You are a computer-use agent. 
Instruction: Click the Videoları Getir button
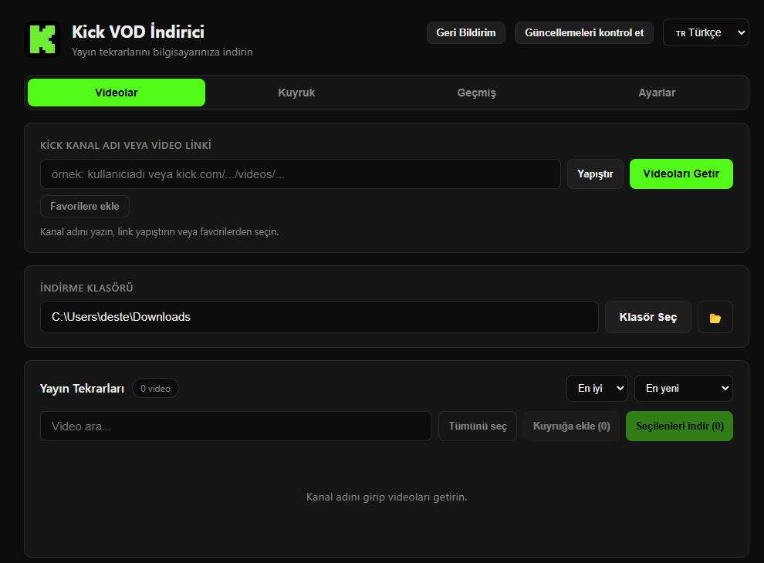click(681, 174)
